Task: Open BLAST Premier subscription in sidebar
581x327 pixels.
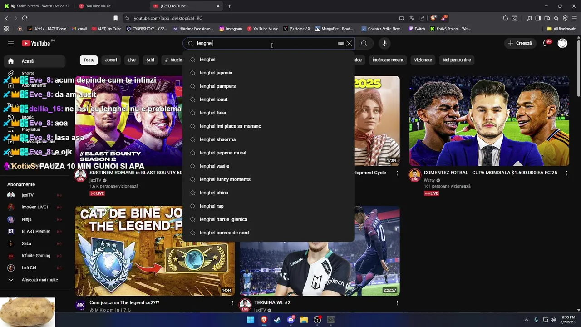Action: click(x=34, y=232)
